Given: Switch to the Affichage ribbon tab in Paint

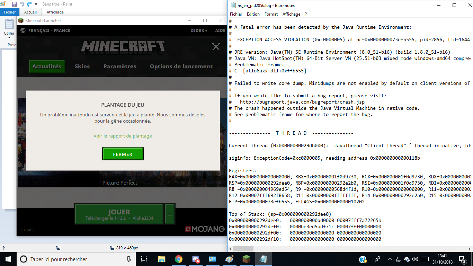Looking at the screenshot, I should (55, 12).
